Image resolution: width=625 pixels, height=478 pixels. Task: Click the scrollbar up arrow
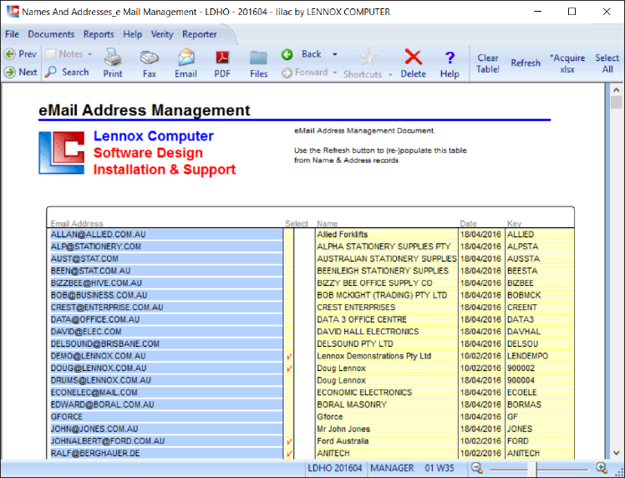(617, 90)
